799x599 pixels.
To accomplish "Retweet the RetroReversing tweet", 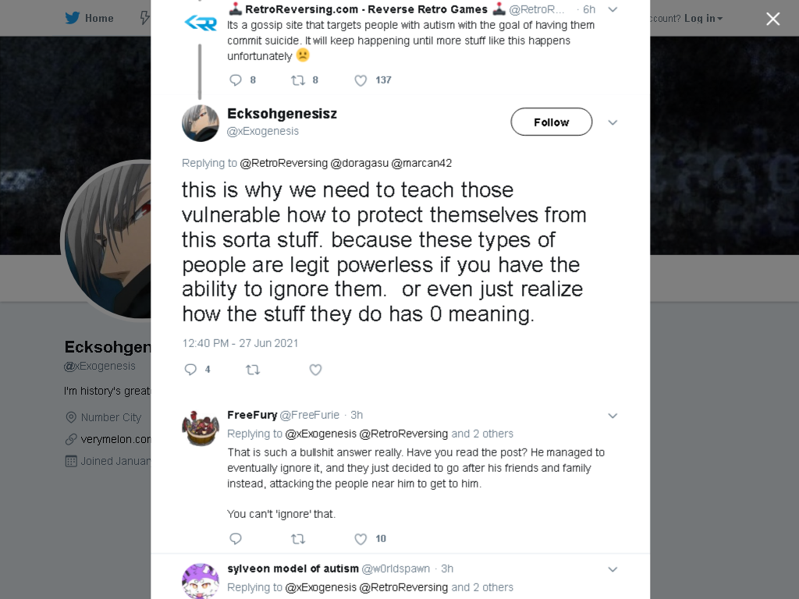I will click(x=298, y=80).
